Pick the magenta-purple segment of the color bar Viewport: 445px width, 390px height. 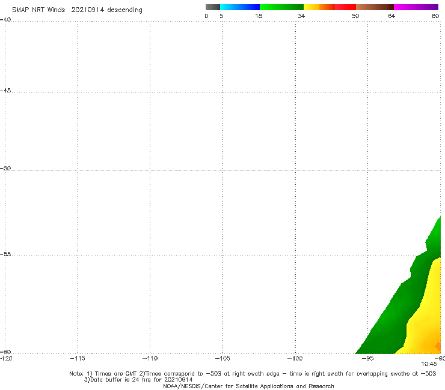(x=416, y=7)
